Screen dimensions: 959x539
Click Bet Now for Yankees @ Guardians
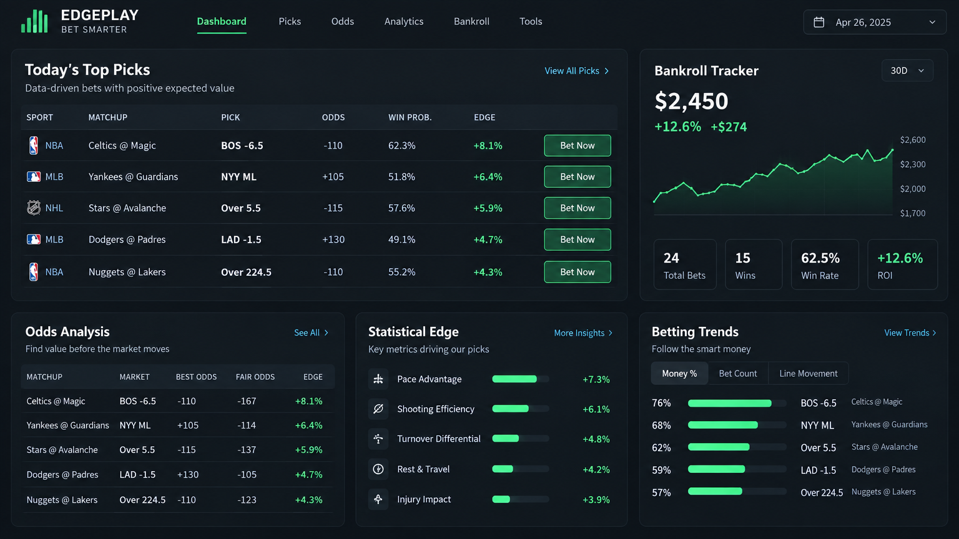click(578, 177)
